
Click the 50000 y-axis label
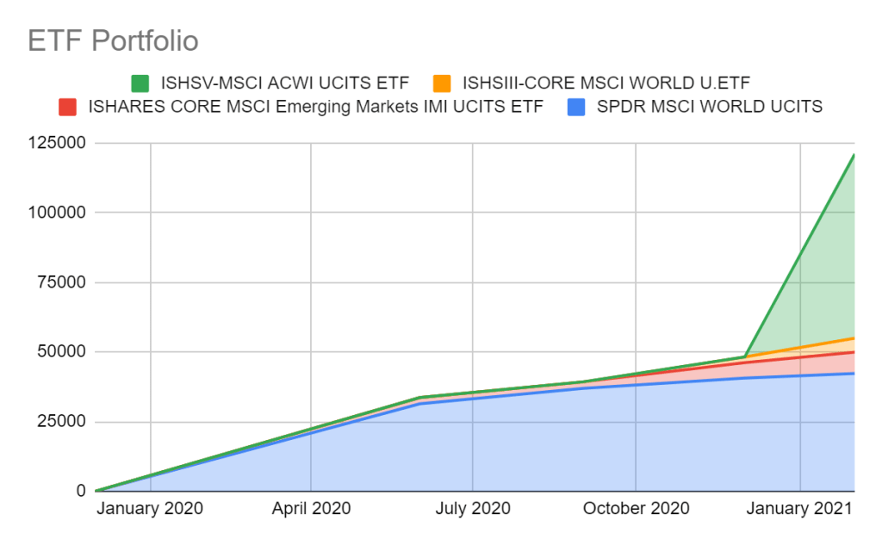coord(61,352)
